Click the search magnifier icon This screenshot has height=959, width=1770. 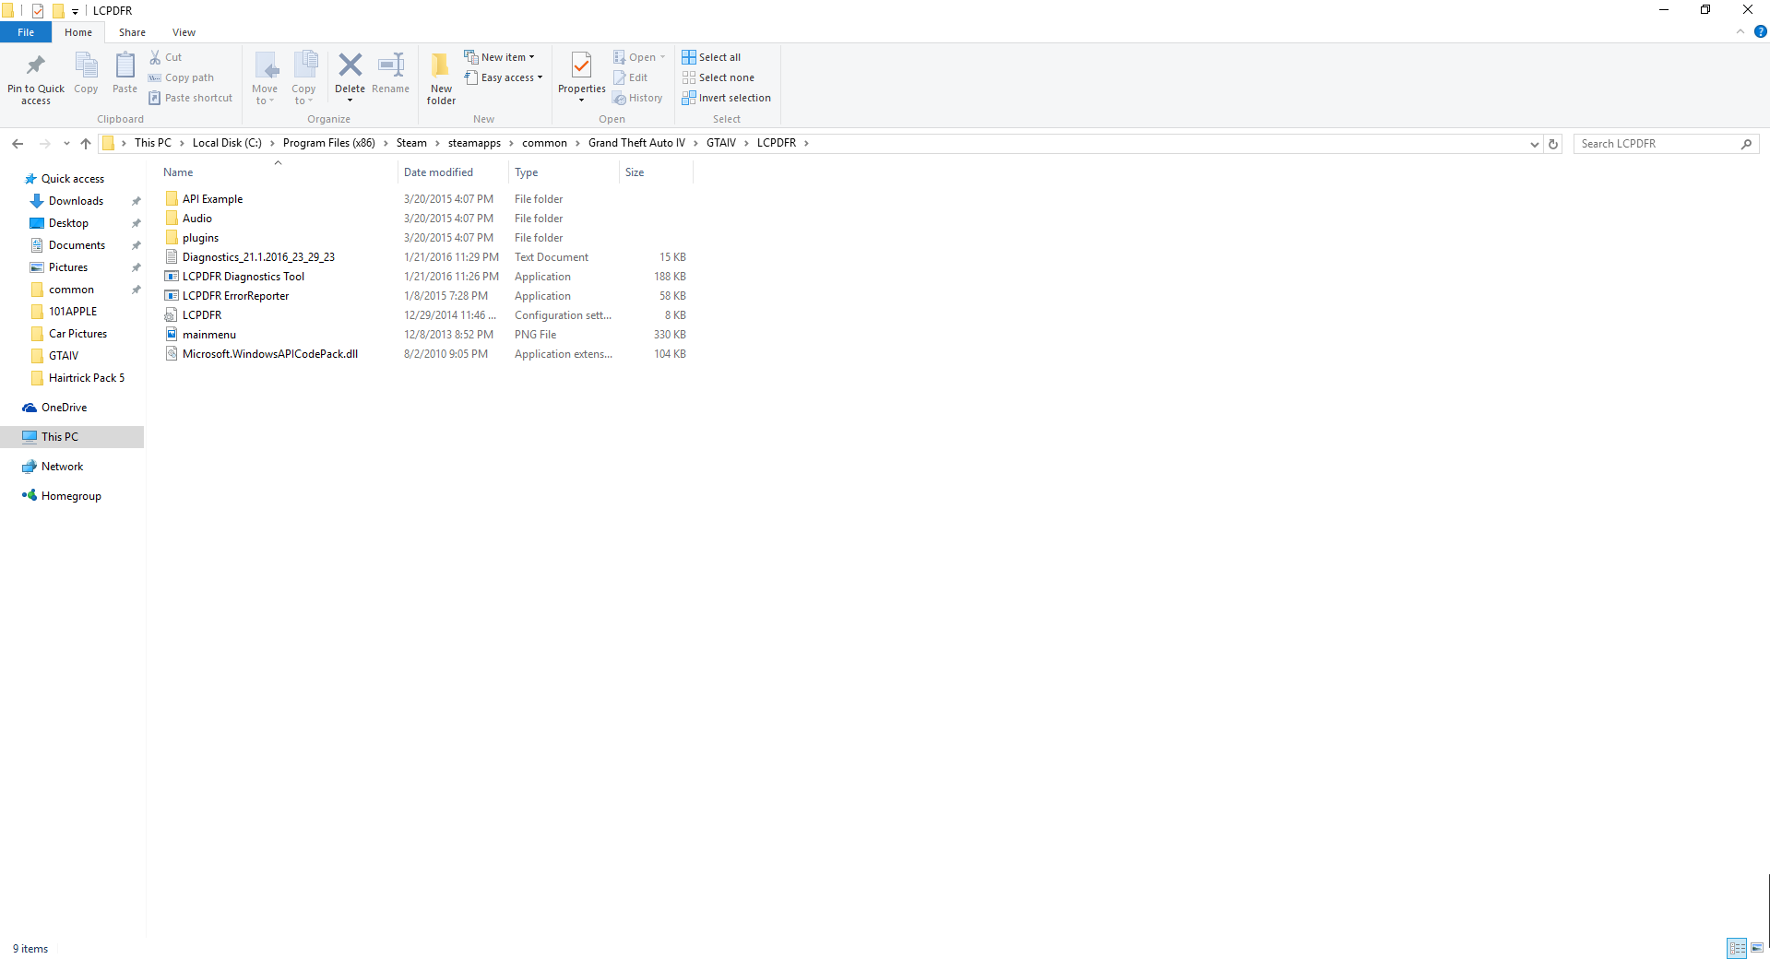[1746, 144]
